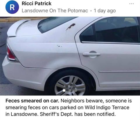The height and width of the screenshot is (120, 140).
Task: Jump to the third photo carousel dot
Action: coord(76,91)
